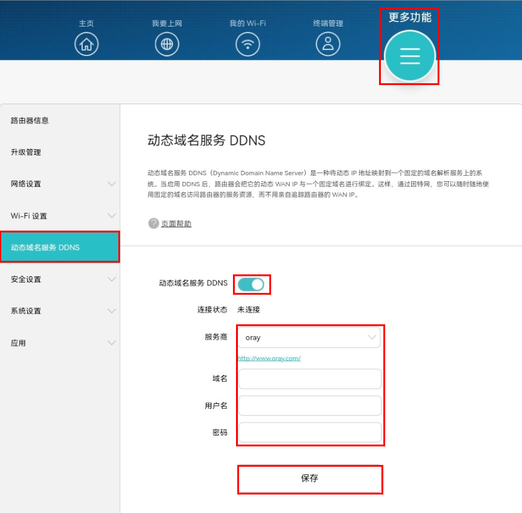
Task: Open the 服务商 oray dropdown
Action: pyautogui.click(x=309, y=337)
